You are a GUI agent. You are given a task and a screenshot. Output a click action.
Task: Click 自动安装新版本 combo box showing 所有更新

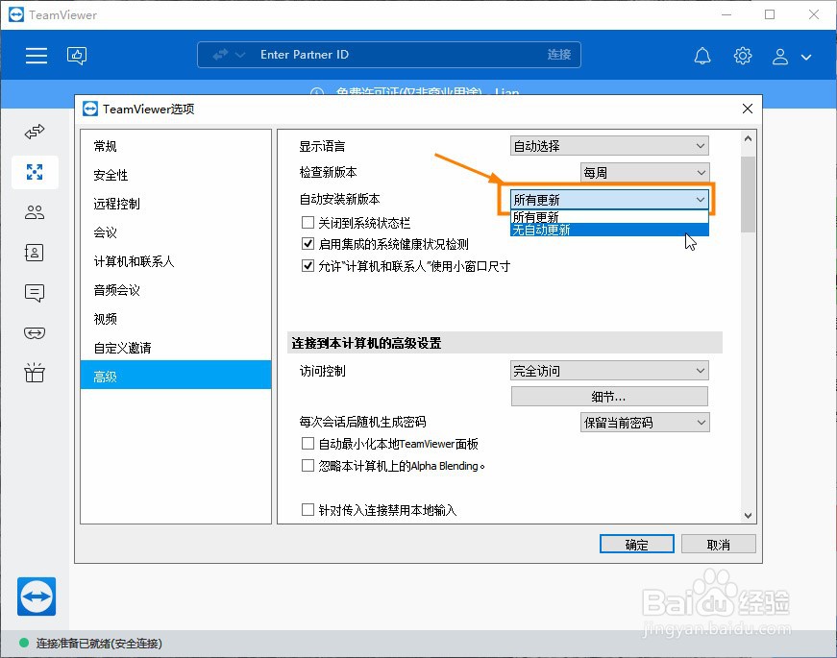(609, 200)
